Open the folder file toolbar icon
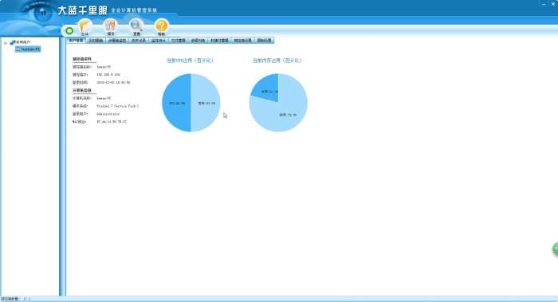 point(84,27)
